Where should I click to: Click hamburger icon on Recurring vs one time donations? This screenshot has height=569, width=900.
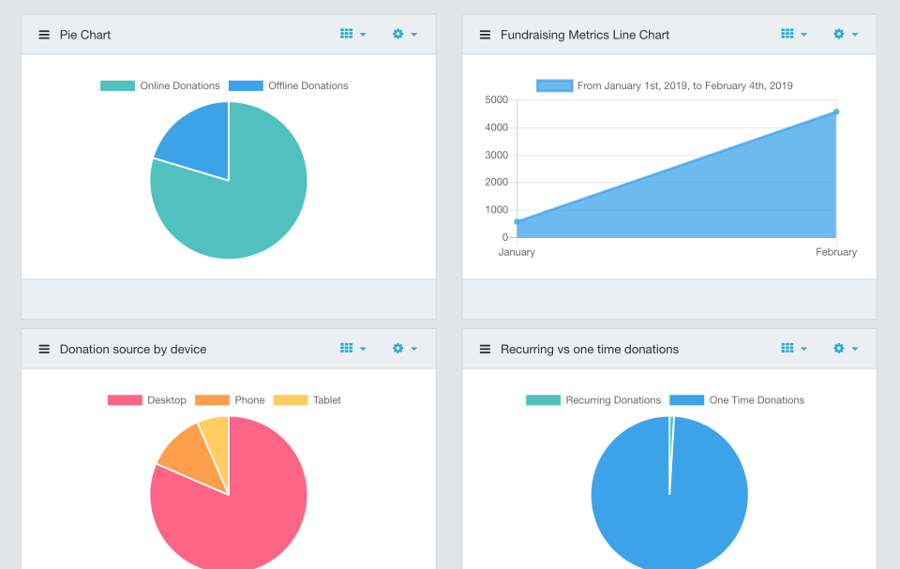[485, 349]
